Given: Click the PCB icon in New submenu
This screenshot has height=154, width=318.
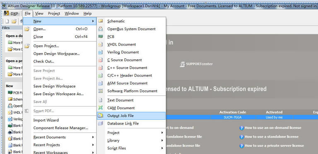Looking at the screenshot, I should pos(101,36).
